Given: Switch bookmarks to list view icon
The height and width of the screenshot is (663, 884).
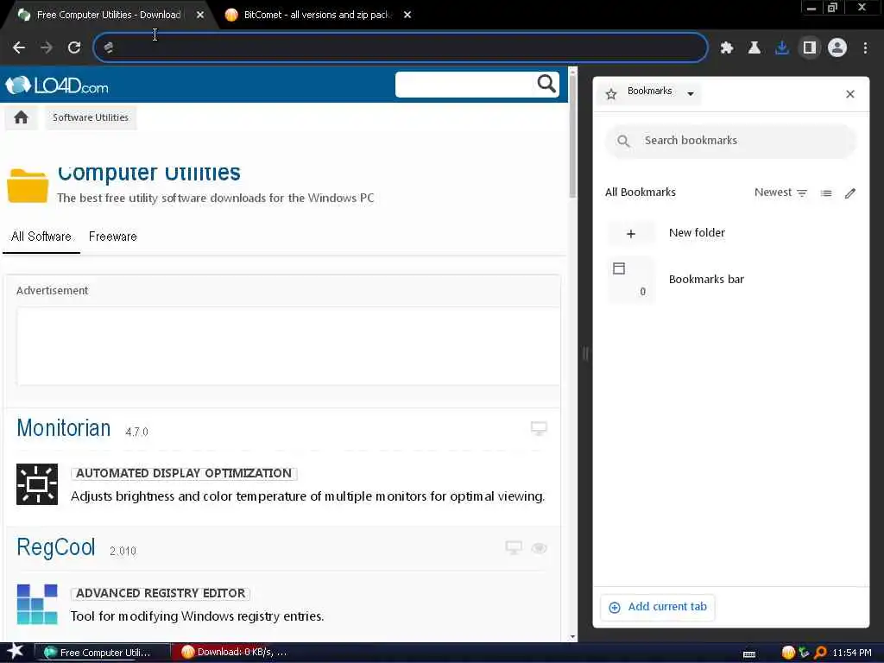Looking at the screenshot, I should (x=826, y=193).
